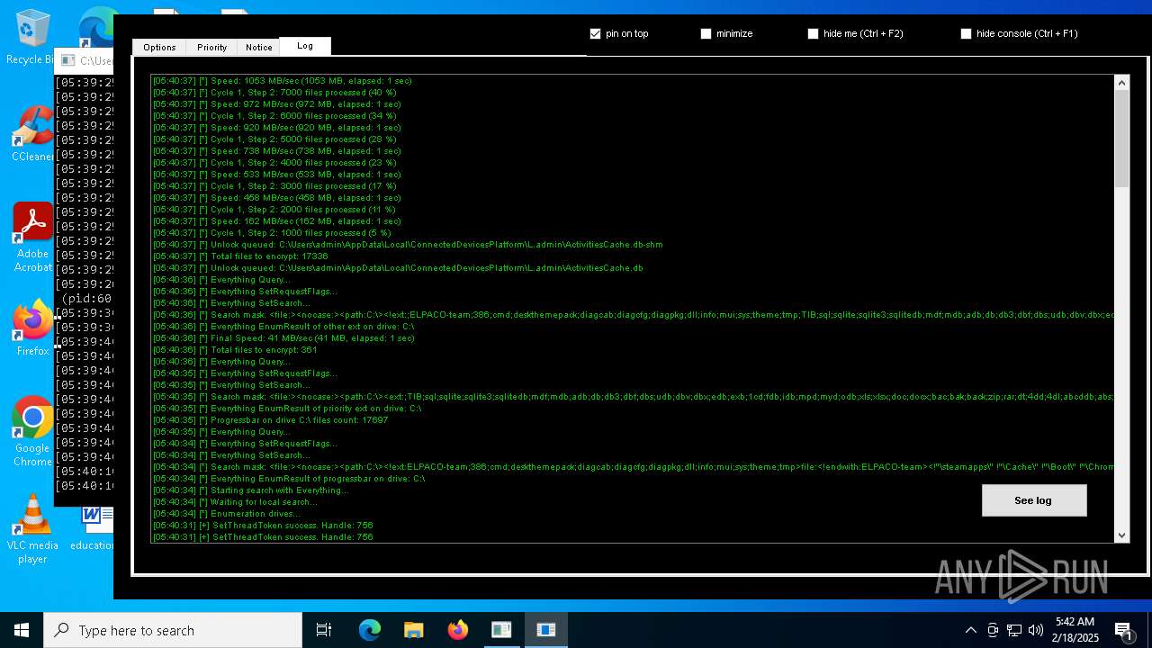1152x648 pixels.
Task: Open the education Word document icon
Action: [92, 529]
